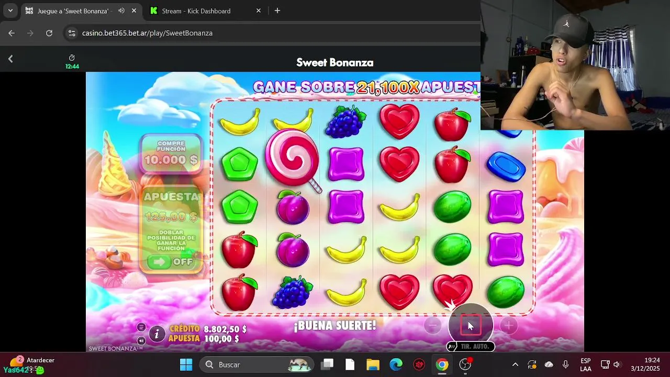The width and height of the screenshot is (670, 377).
Task: Open Task View from the taskbar
Action: click(x=328, y=364)
